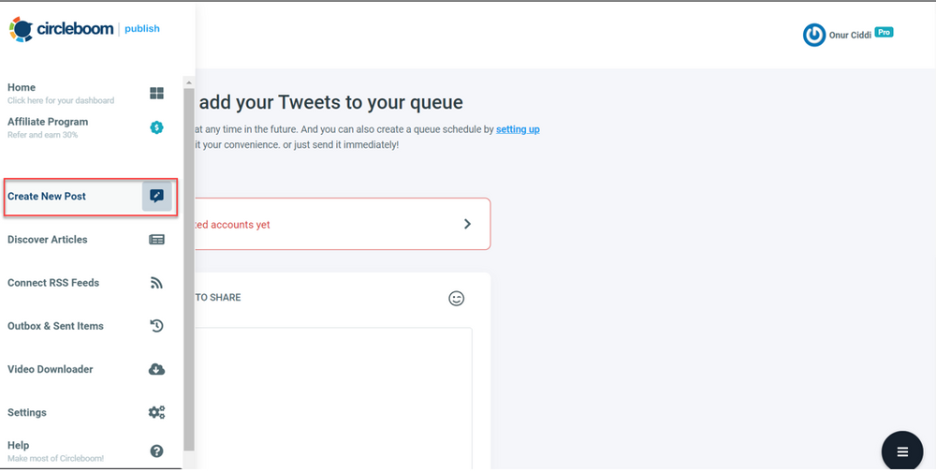Expand the connected accounts chevron arrow
The height and width of the screenshot is (473, 936).
tap(467, 224)
